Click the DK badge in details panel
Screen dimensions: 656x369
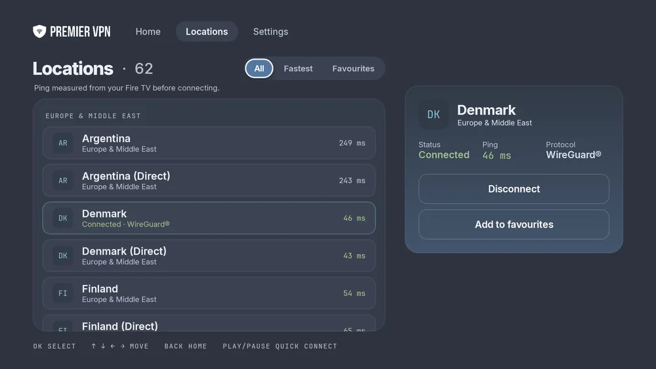[x=434, y=114]
